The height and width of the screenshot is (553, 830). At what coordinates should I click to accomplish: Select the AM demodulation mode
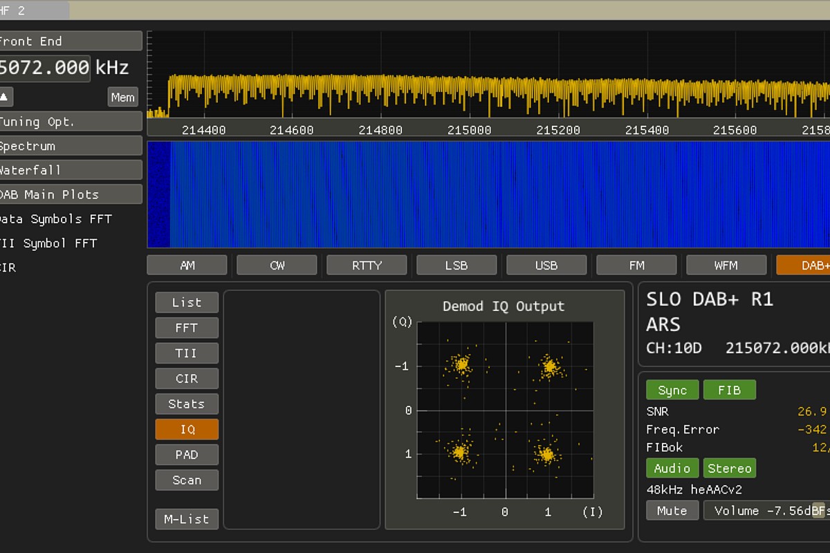(187, 265)
